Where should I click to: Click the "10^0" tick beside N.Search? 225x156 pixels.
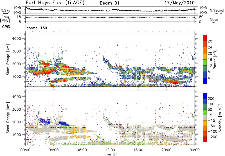[203, 13]
